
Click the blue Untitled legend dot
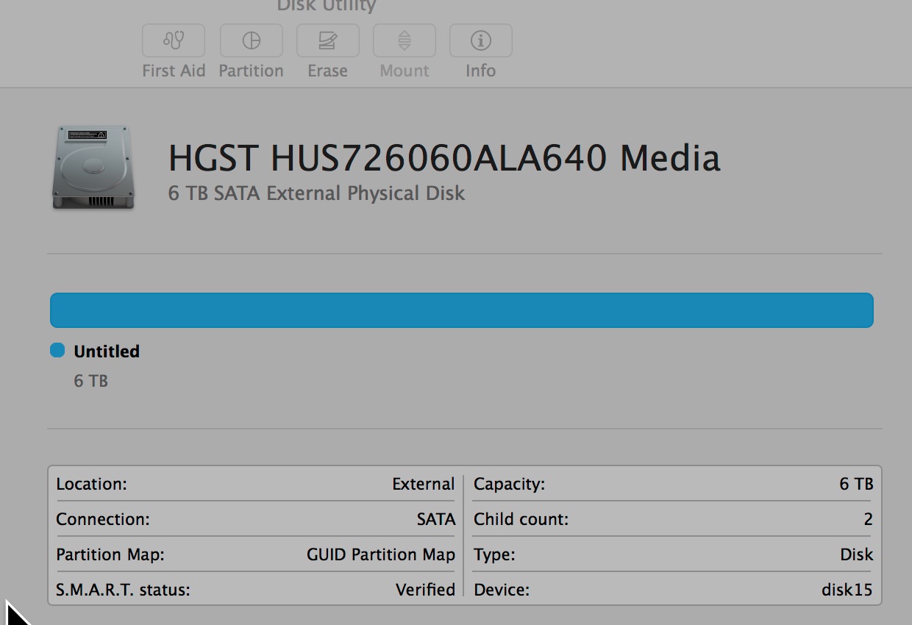point(57,350)
